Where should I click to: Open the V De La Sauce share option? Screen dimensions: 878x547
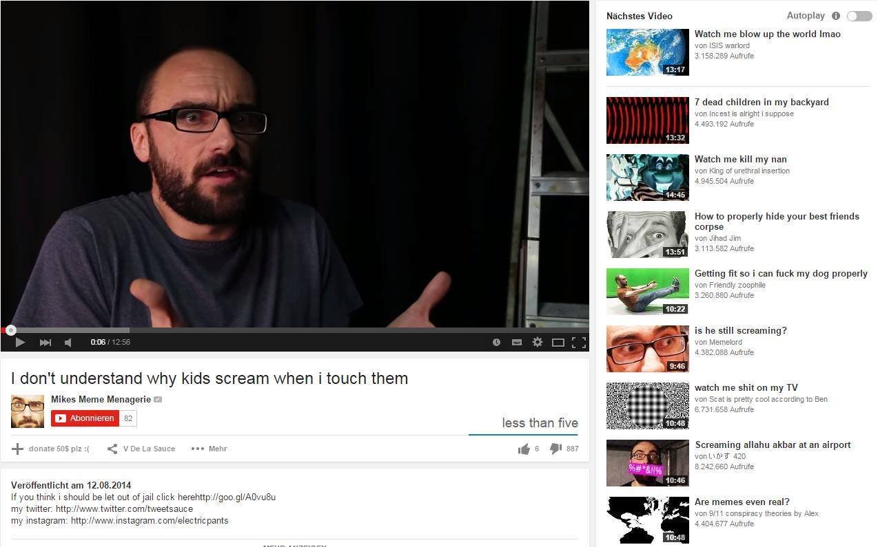coord(141,449)
